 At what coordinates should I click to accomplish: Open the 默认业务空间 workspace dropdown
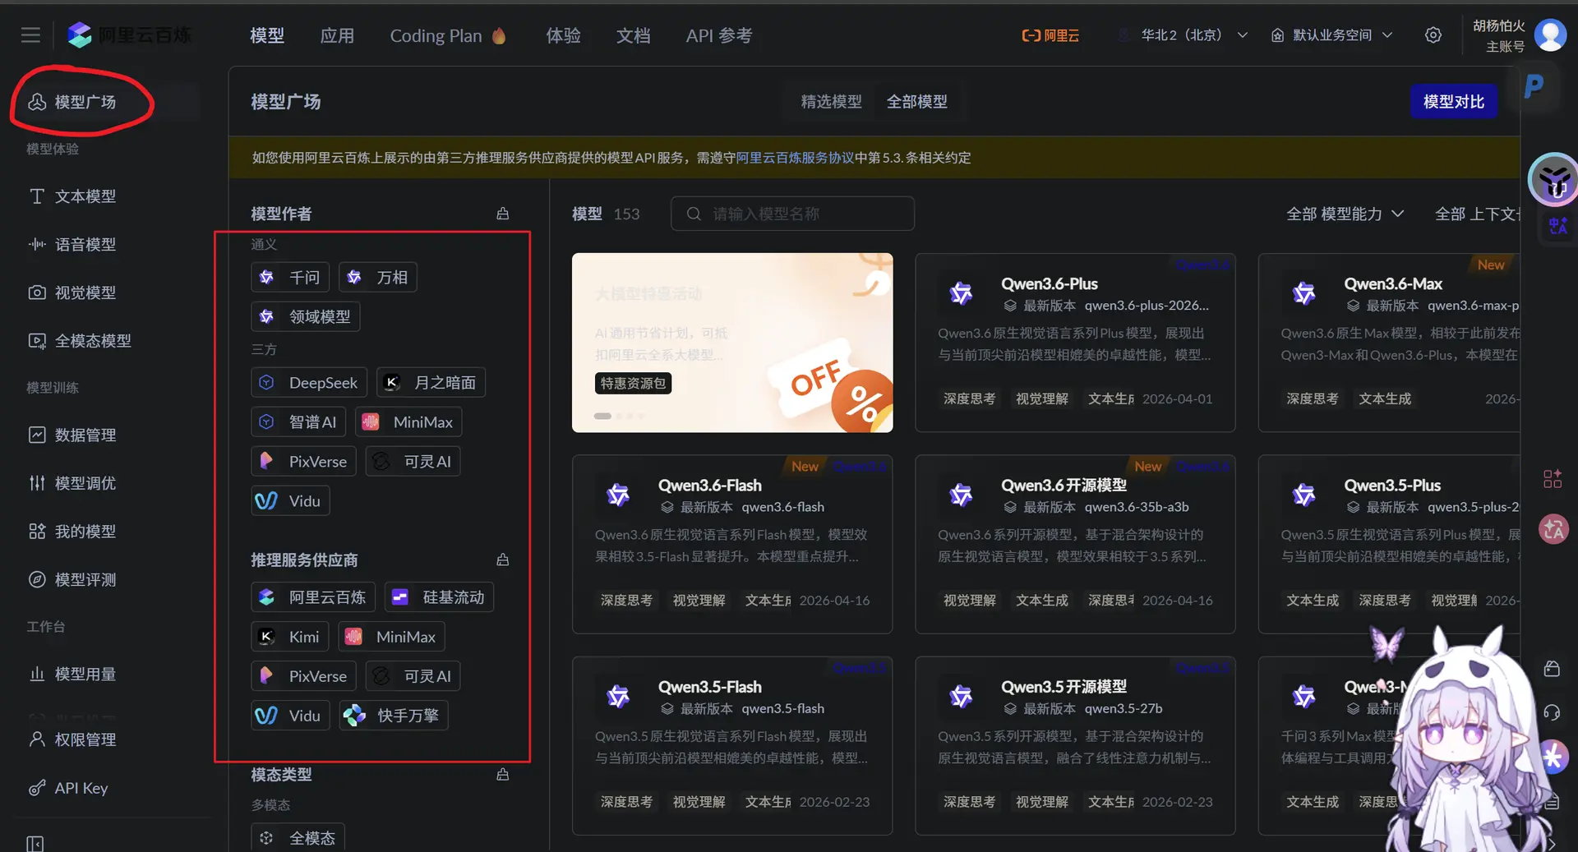point(1332,35)
